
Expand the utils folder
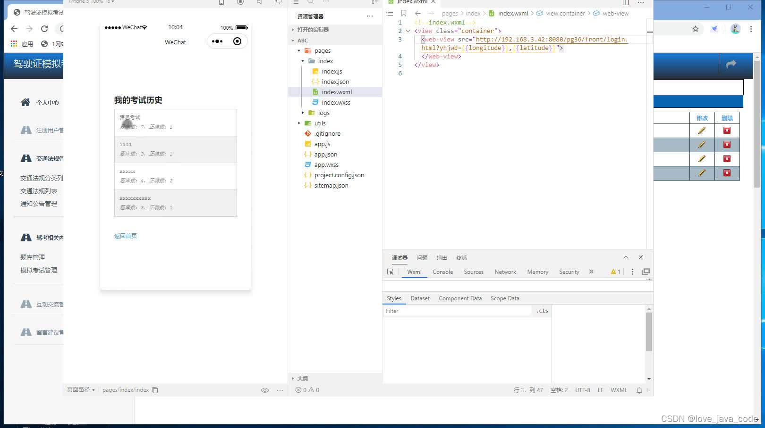pyautogui.click(x=299, y=123)
